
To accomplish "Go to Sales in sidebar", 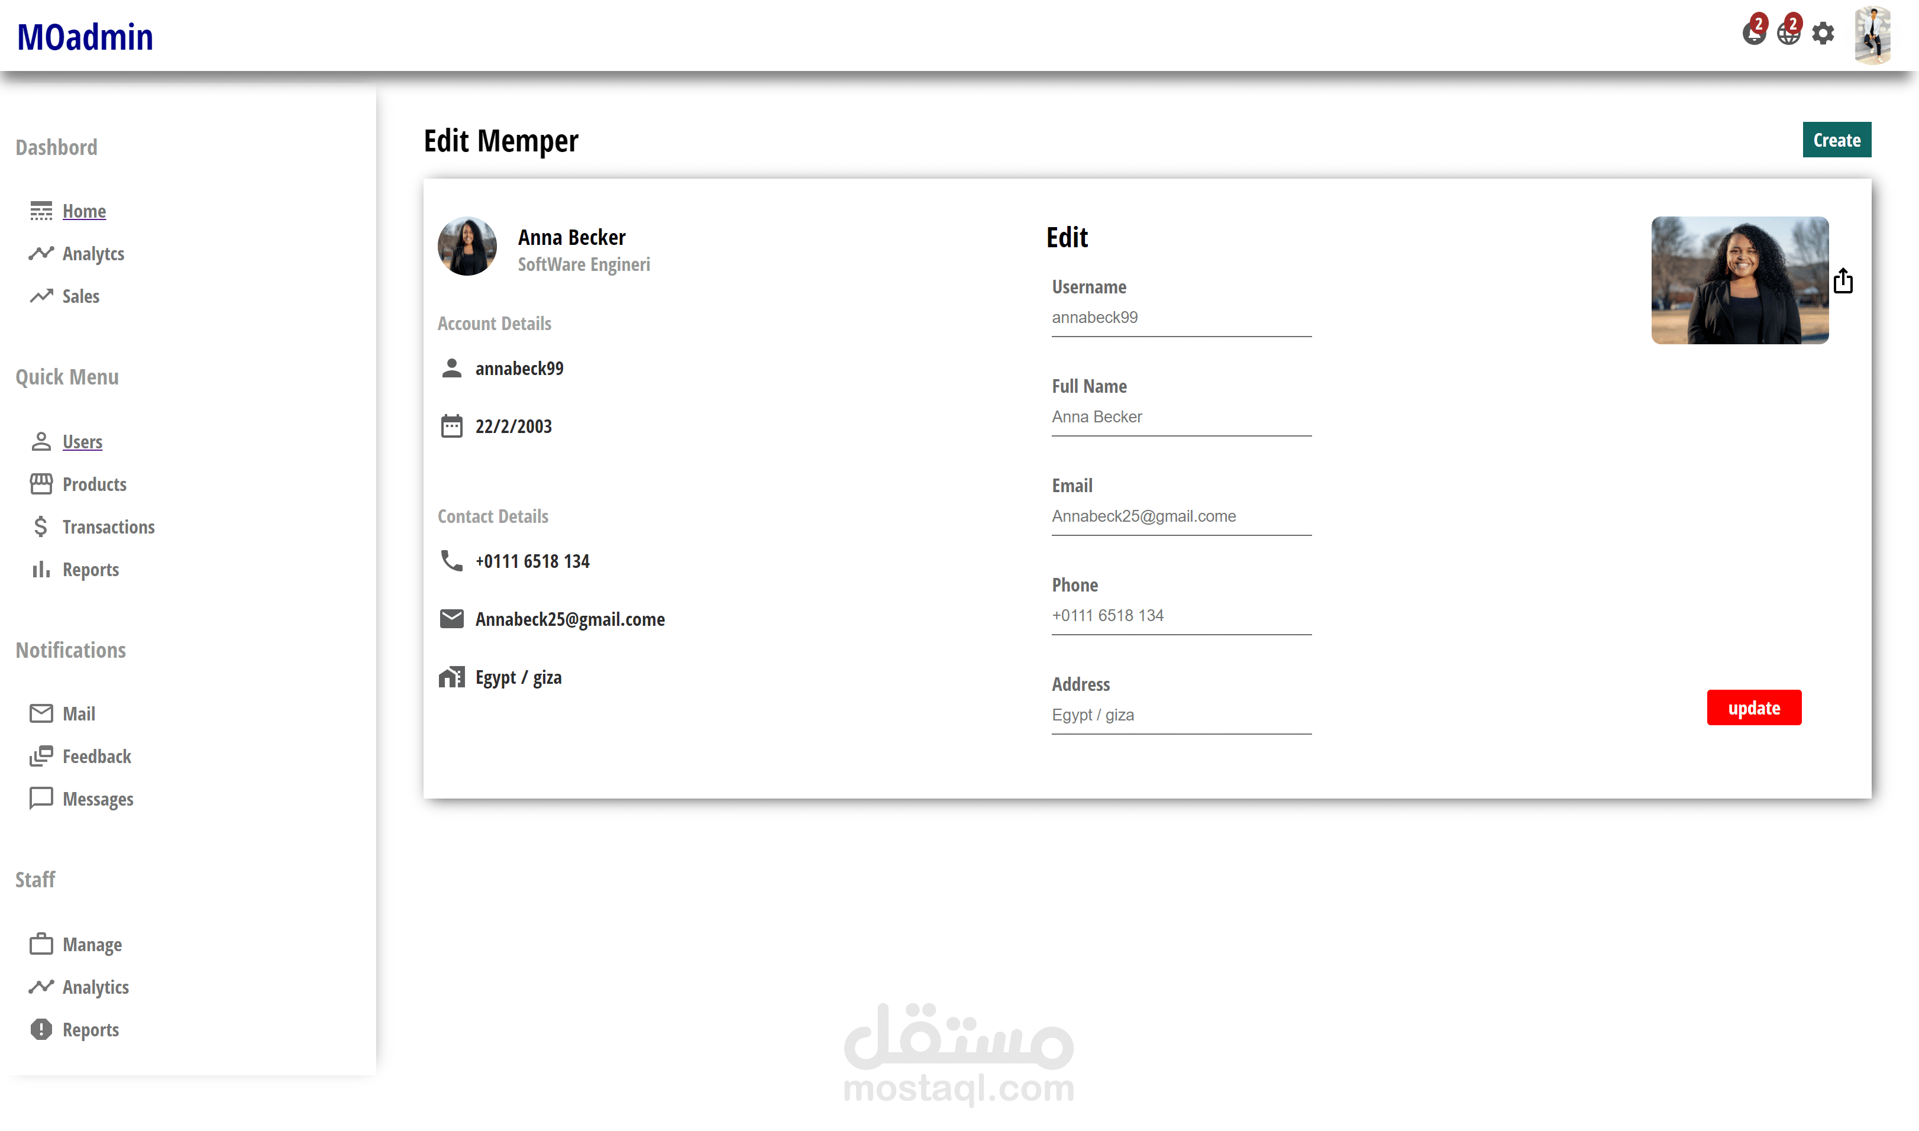I will 81,296.
